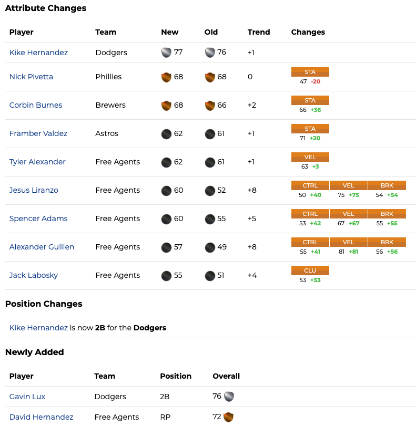Click Gavin Lux's silver overall badge
The image size is (416, 427).
tap(228, 397)
